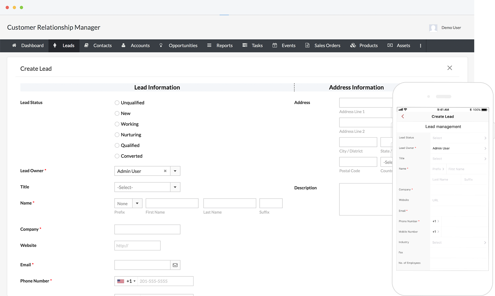
Task: Click the Postal Code field
Action: point(358,162)
